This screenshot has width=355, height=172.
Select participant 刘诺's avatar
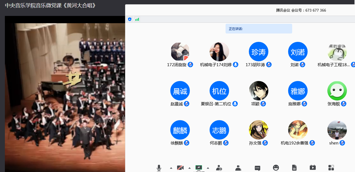(x=298, y=52)
